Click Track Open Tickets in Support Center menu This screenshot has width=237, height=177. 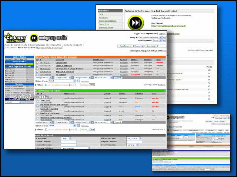(x=106, y=28)
